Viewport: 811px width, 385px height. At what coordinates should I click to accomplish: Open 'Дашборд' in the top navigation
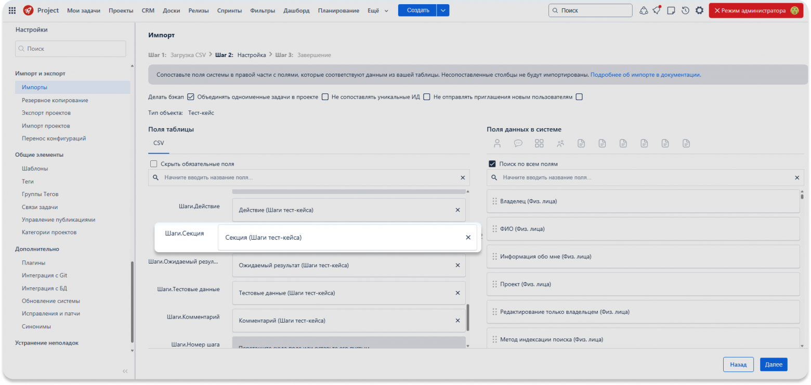(x=296, y=10)
